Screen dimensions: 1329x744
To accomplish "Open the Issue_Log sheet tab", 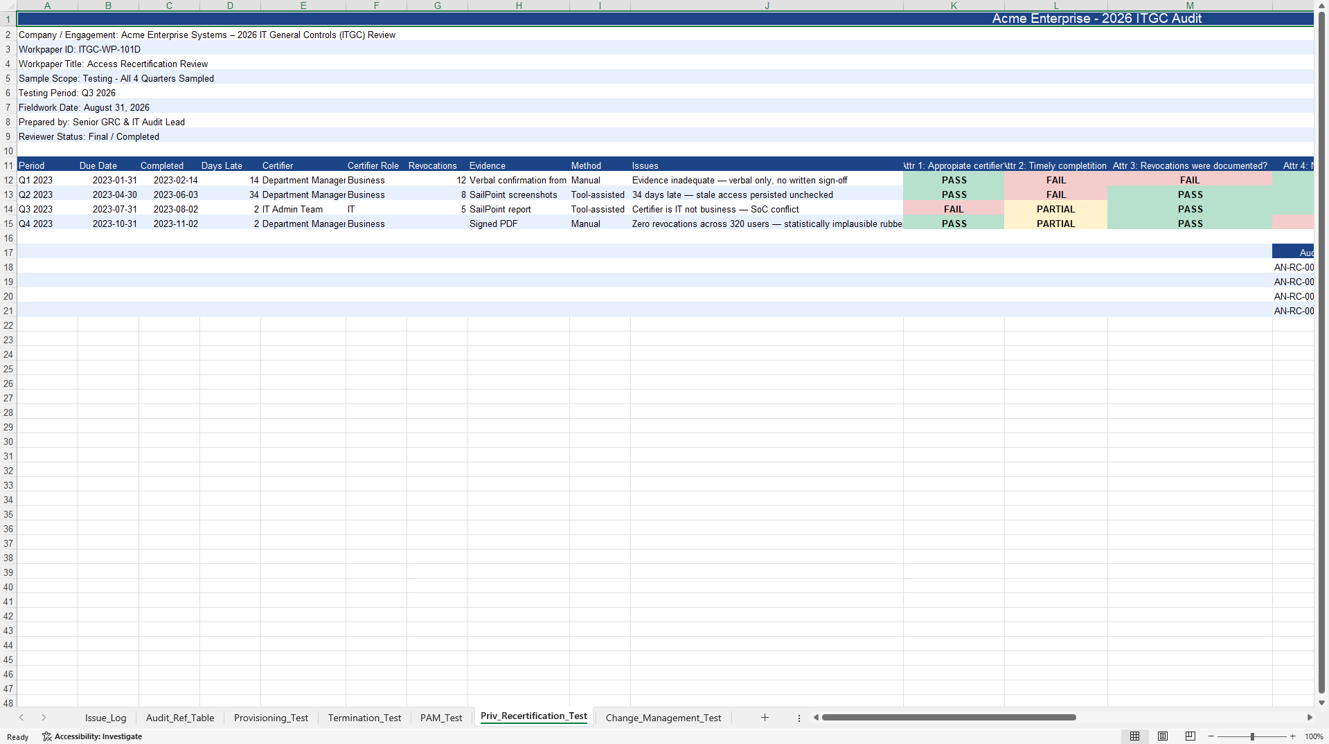I will pos(105,718).
